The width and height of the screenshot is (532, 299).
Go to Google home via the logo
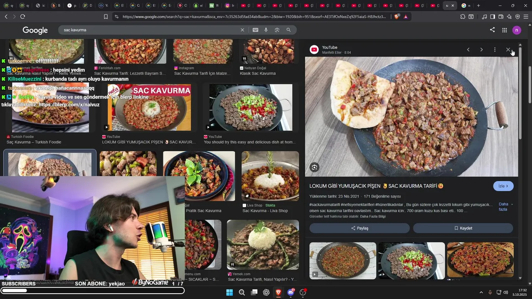tap(35, 30)
